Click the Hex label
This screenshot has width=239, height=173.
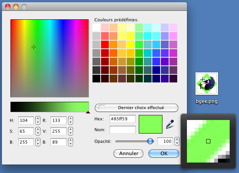(99, 119)
